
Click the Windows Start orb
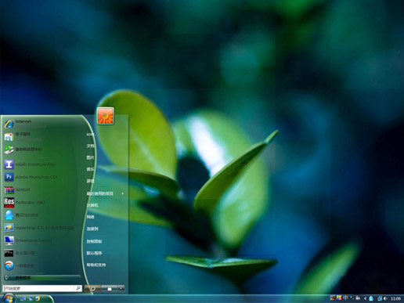[x=9, y=298]
